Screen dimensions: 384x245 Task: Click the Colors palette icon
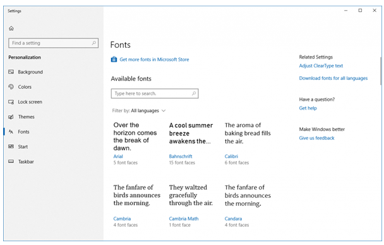[x=11, y=87]
